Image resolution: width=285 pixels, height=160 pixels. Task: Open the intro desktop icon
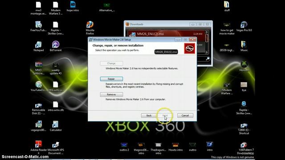tap(210, 144)
